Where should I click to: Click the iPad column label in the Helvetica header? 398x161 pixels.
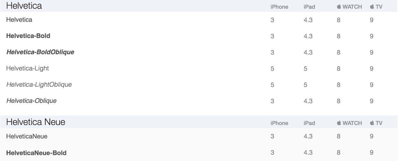pos(309,7)
